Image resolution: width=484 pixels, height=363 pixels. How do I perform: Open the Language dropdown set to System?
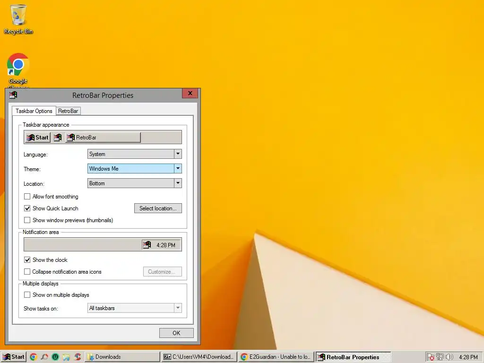(x=135, y=154)
